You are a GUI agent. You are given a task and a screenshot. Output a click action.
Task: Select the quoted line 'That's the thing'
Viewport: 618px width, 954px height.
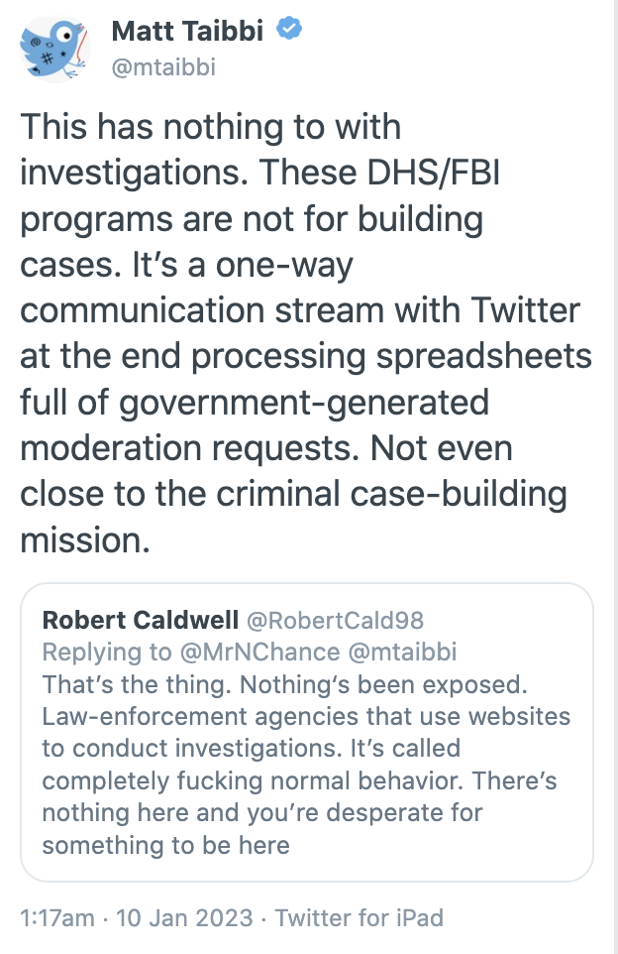[136, 684]
